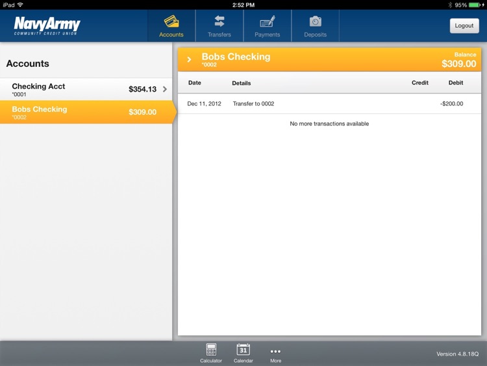
Task: Tap the More dots icon
Action: 275,352
